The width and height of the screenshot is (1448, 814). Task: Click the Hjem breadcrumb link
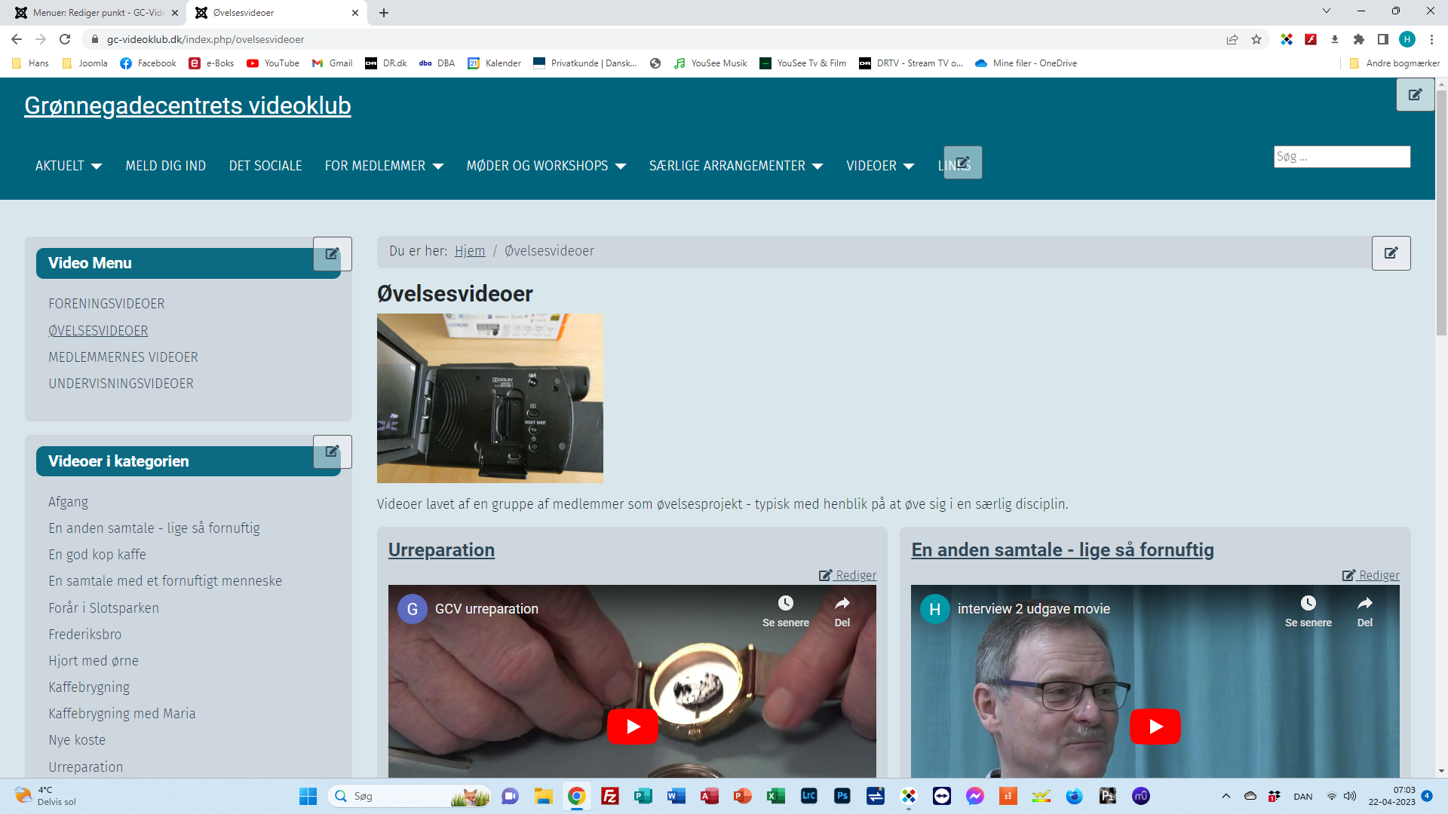470,251
